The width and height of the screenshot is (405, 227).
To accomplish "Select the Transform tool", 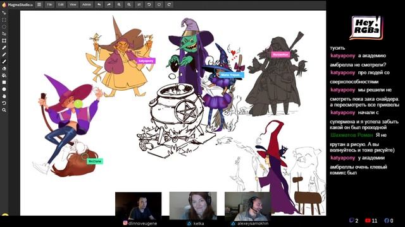I will [4, 40].
